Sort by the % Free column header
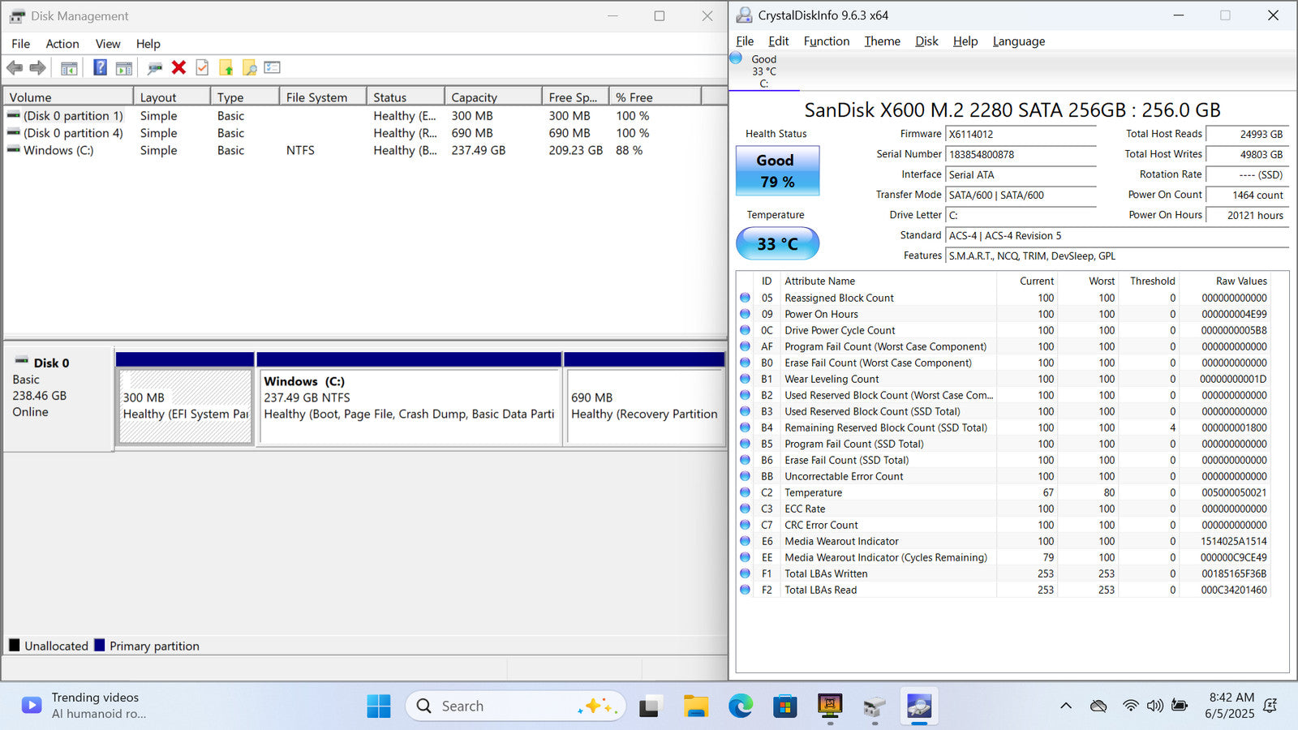Screen dimensions: 1298x730 [x=655, y=97]
